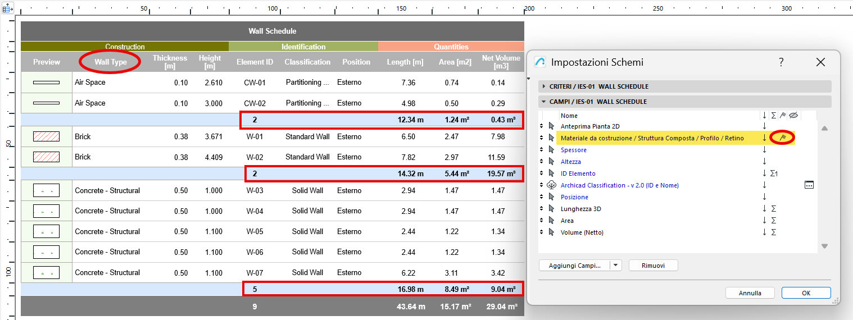The image size is (853, 320).
Task: Click the Rimuovi button
Action: click(x=653, y=266)
